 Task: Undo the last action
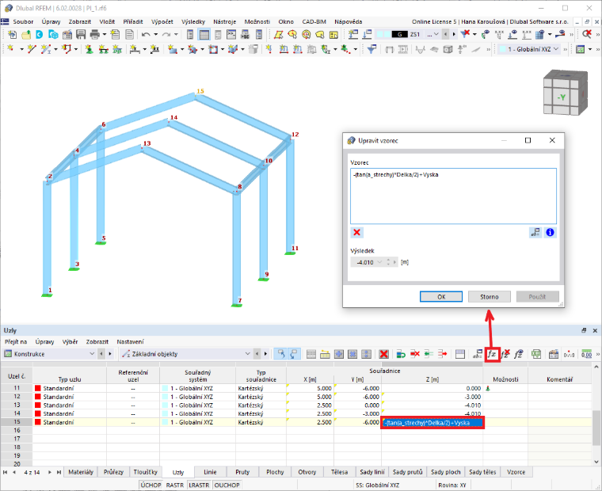point(146,35)
